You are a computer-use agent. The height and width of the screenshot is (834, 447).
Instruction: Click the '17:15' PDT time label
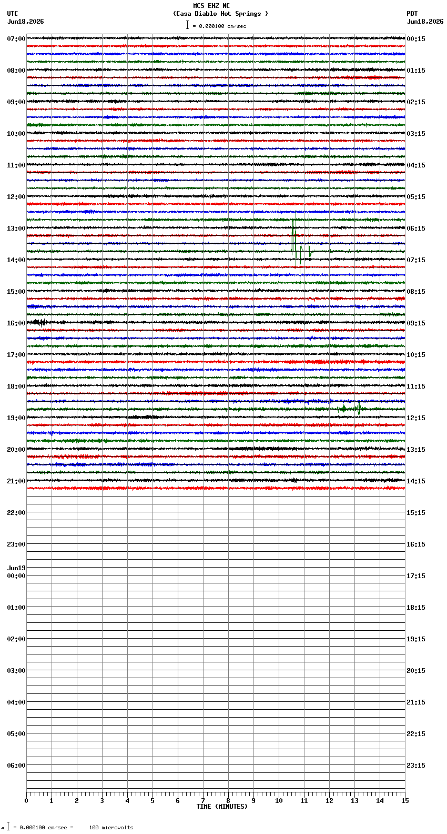[x=416, y=576]
